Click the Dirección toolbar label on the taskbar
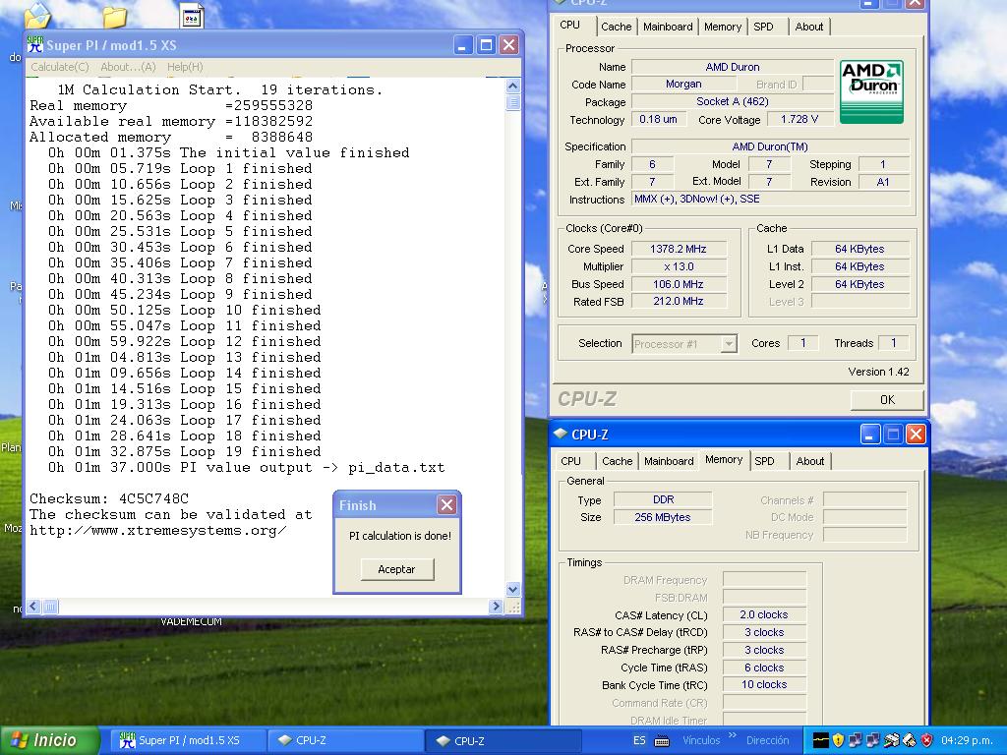Screen dimensions: 1007x755 coord(767,740)
